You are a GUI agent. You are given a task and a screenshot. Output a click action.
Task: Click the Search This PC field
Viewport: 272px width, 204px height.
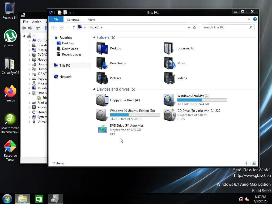228,27
